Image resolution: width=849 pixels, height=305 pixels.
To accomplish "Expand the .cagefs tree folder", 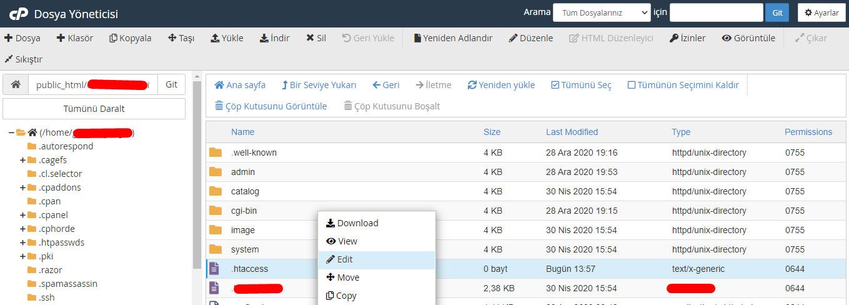I will pos(22,160).
